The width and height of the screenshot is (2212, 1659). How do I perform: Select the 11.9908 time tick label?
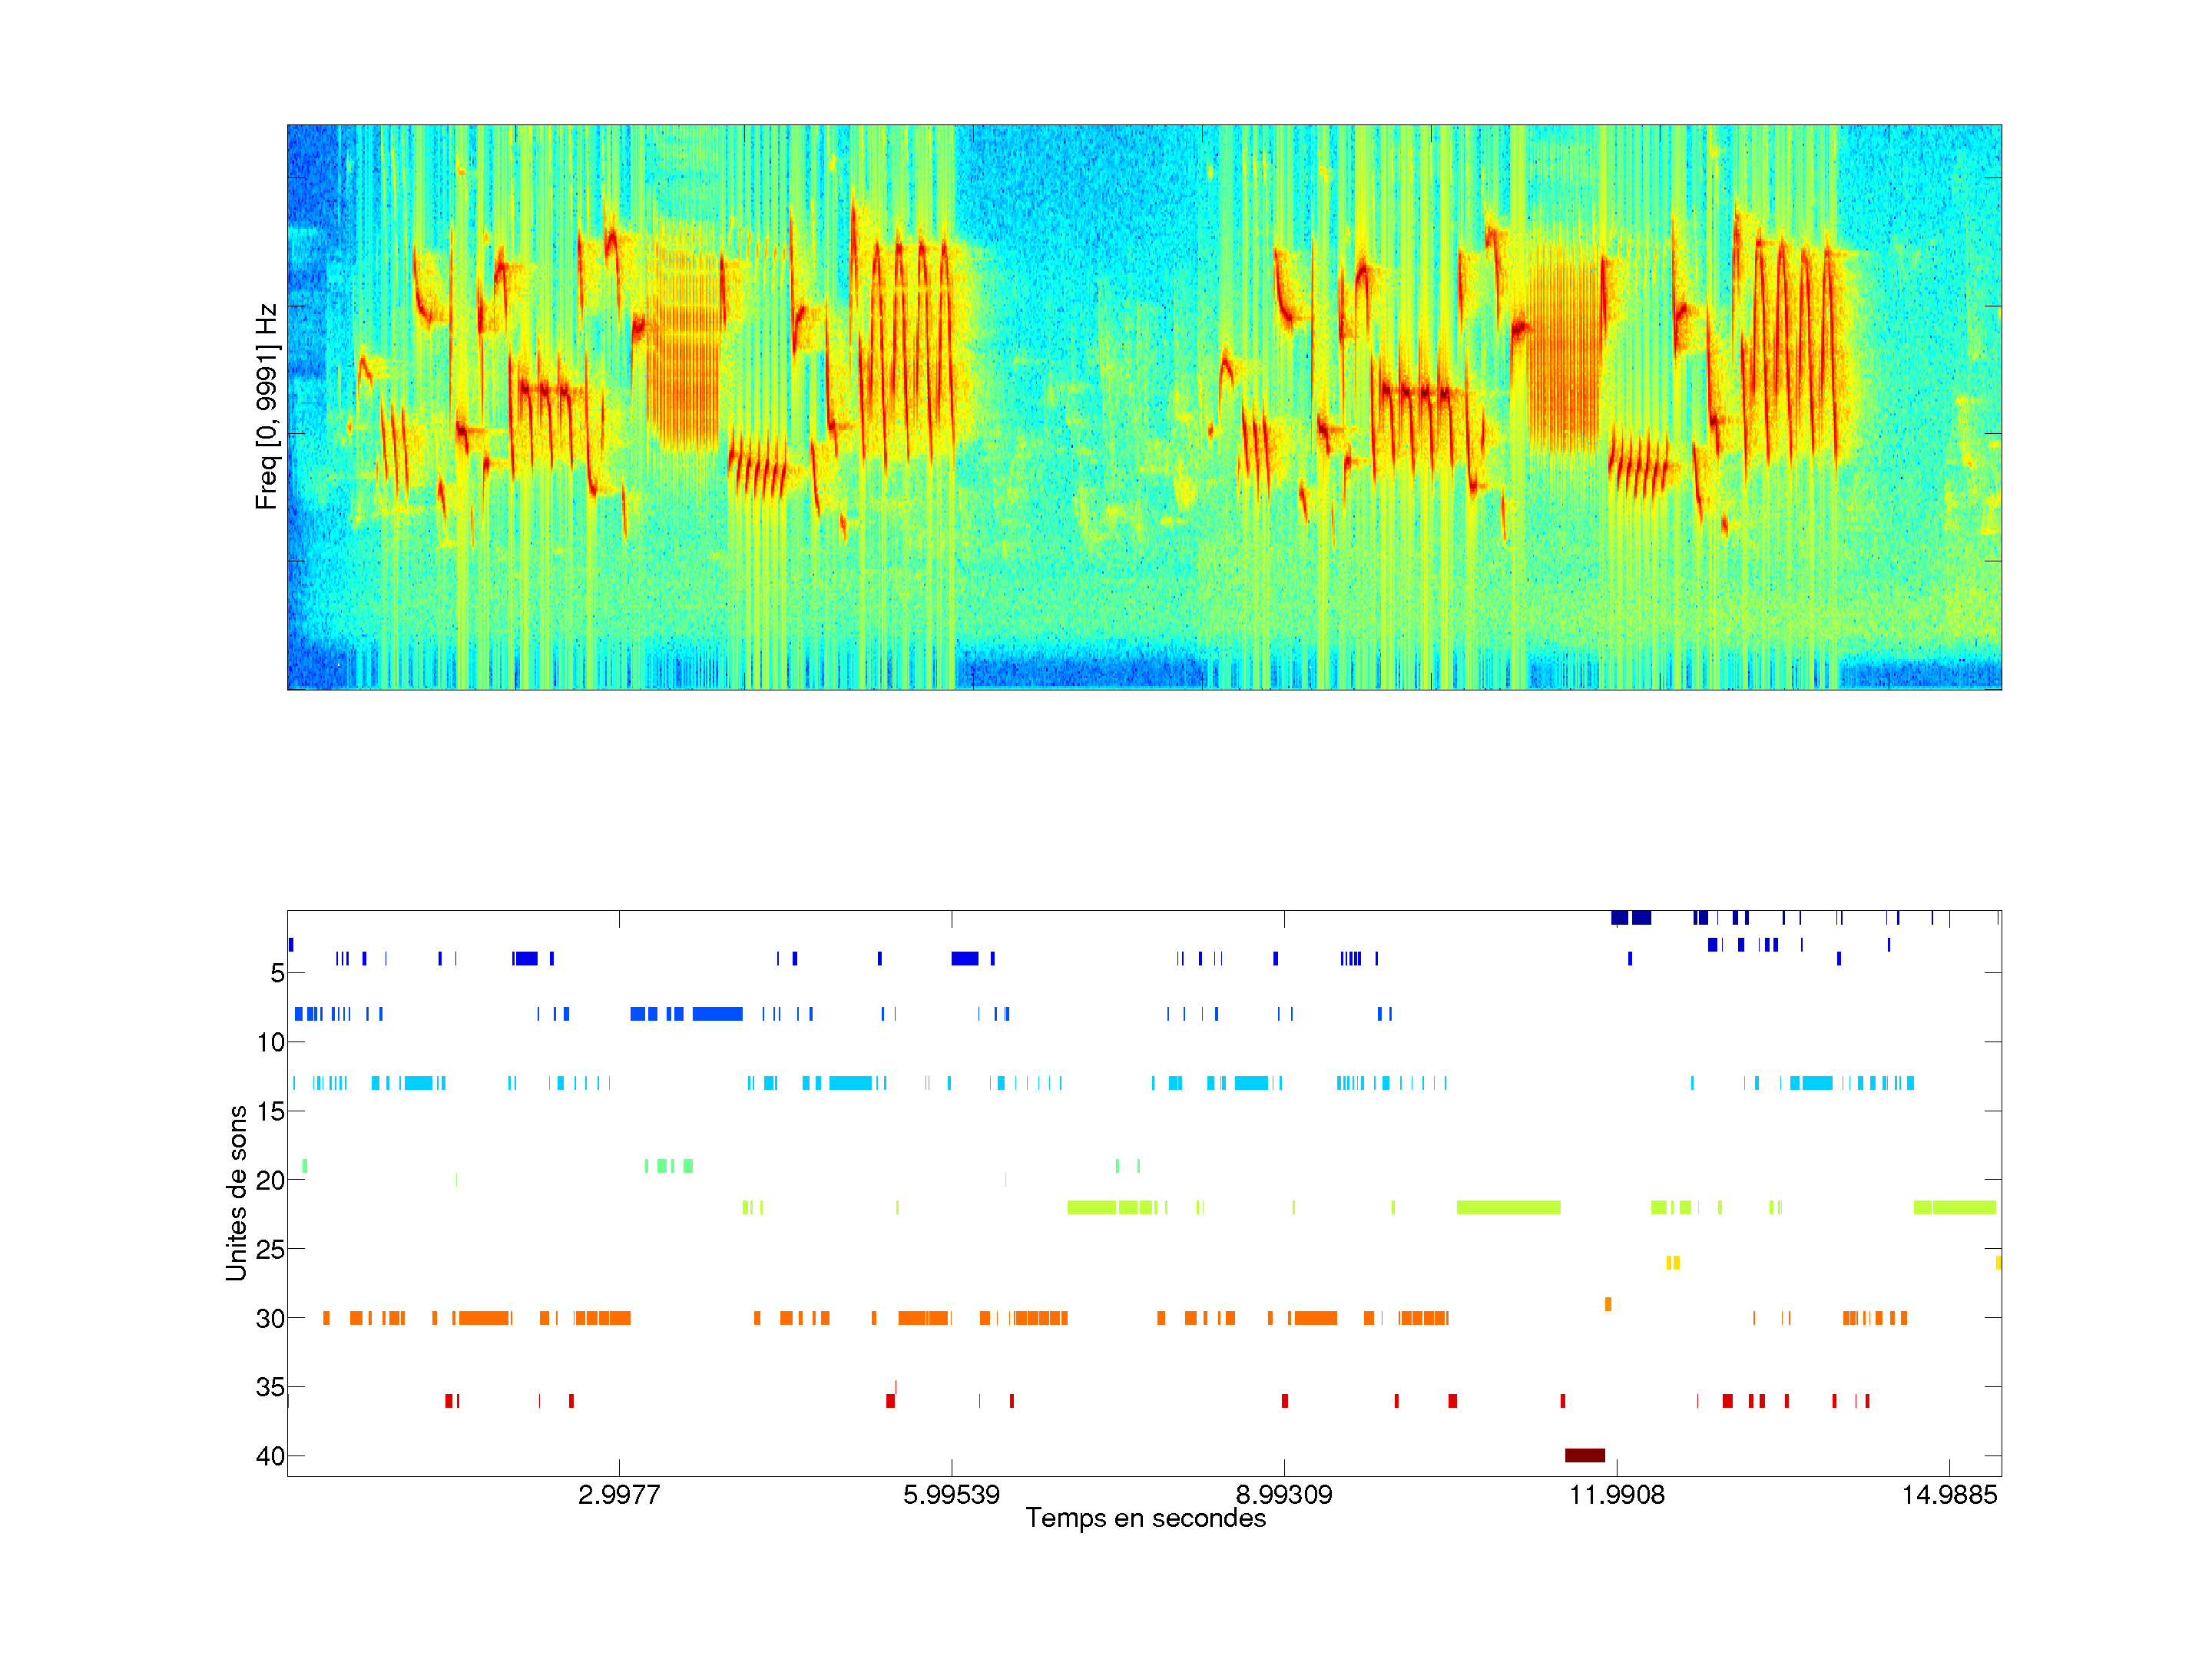(1617, 1495)
